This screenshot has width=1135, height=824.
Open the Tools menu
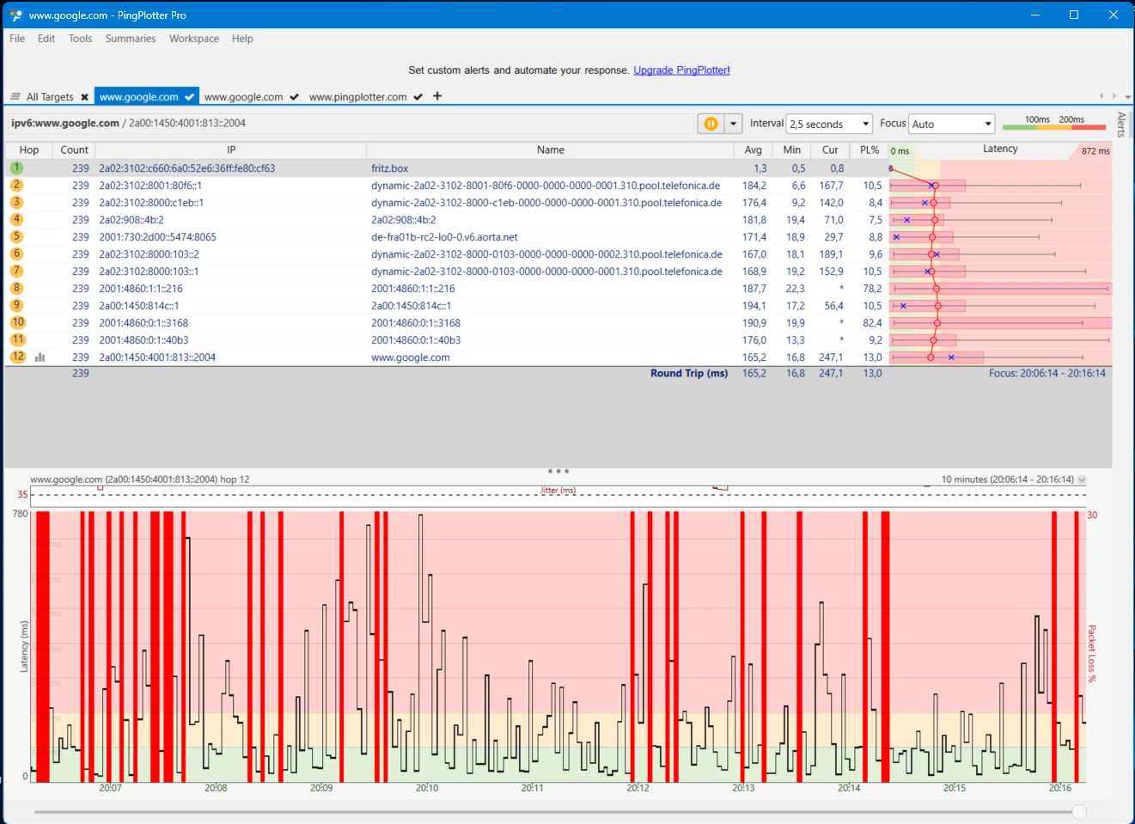[x=80, y=39]
